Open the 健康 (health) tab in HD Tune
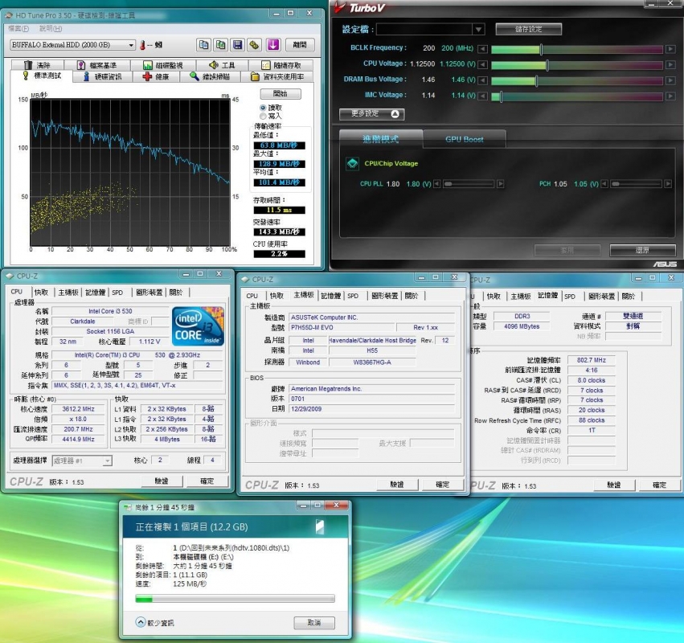The image size is (684, 643). [156, 76]
